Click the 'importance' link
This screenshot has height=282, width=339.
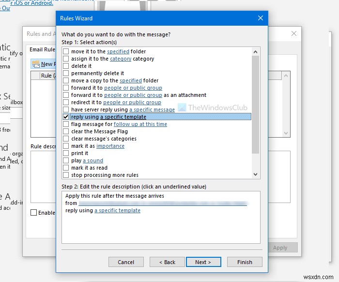(110, 146)
